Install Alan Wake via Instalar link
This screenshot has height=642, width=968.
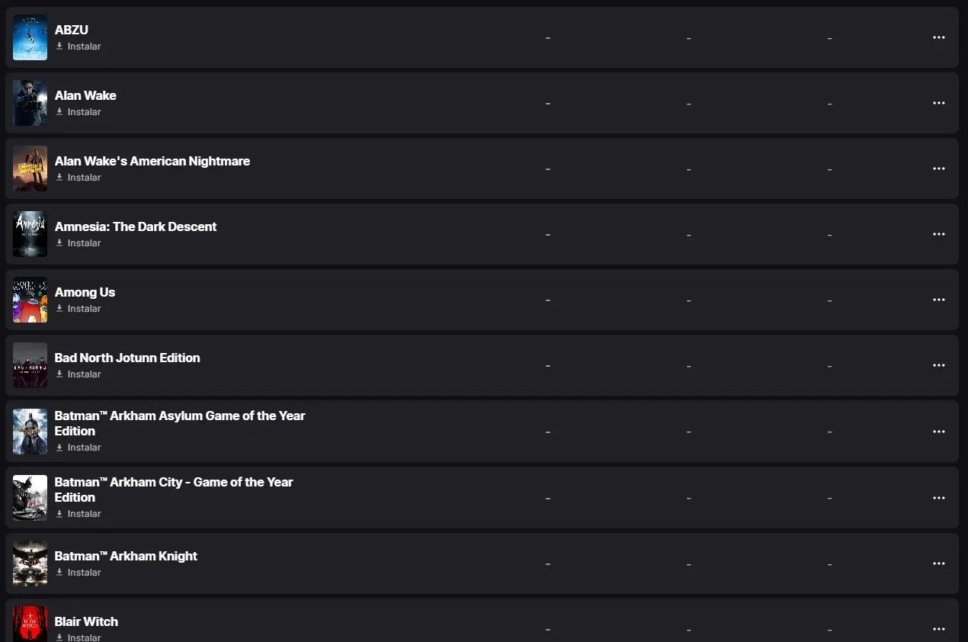pos(78,112)
